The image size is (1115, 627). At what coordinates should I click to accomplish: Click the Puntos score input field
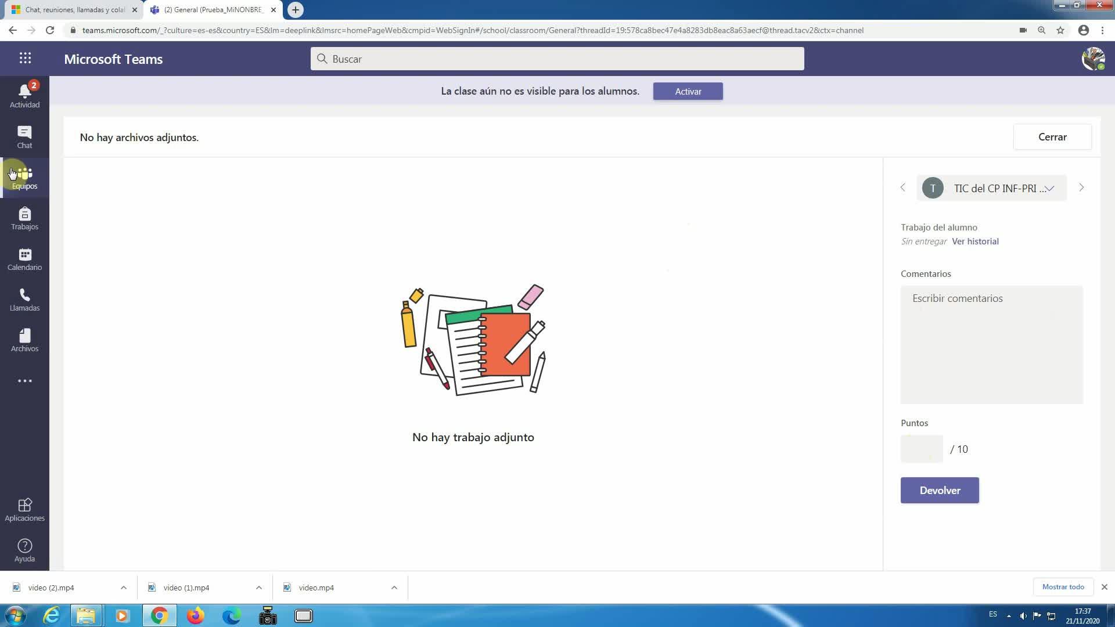(x=922, y=449)
